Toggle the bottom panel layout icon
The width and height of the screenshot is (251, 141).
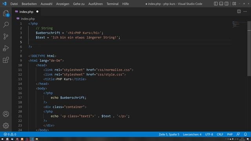[221, 4]
